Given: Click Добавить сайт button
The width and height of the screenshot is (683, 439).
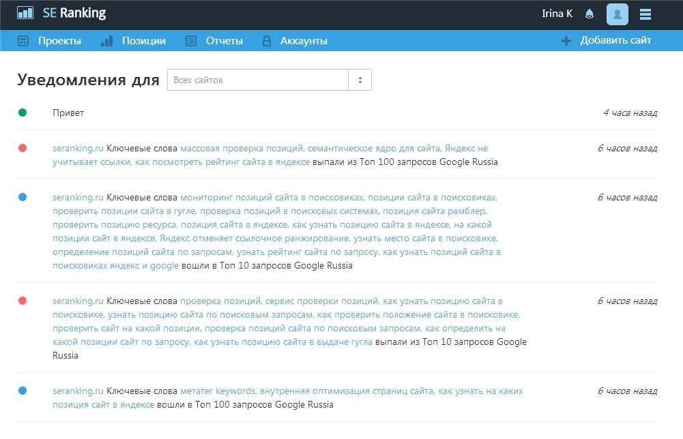Looking at the screenshot, I should (x=615, y=40).
